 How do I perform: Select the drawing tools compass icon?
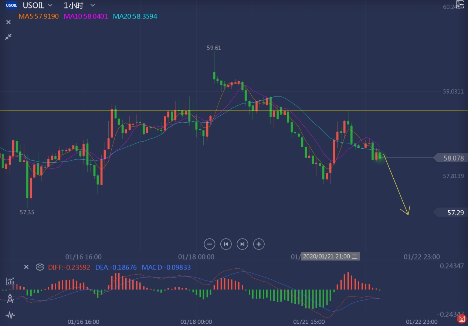[10, 299]
